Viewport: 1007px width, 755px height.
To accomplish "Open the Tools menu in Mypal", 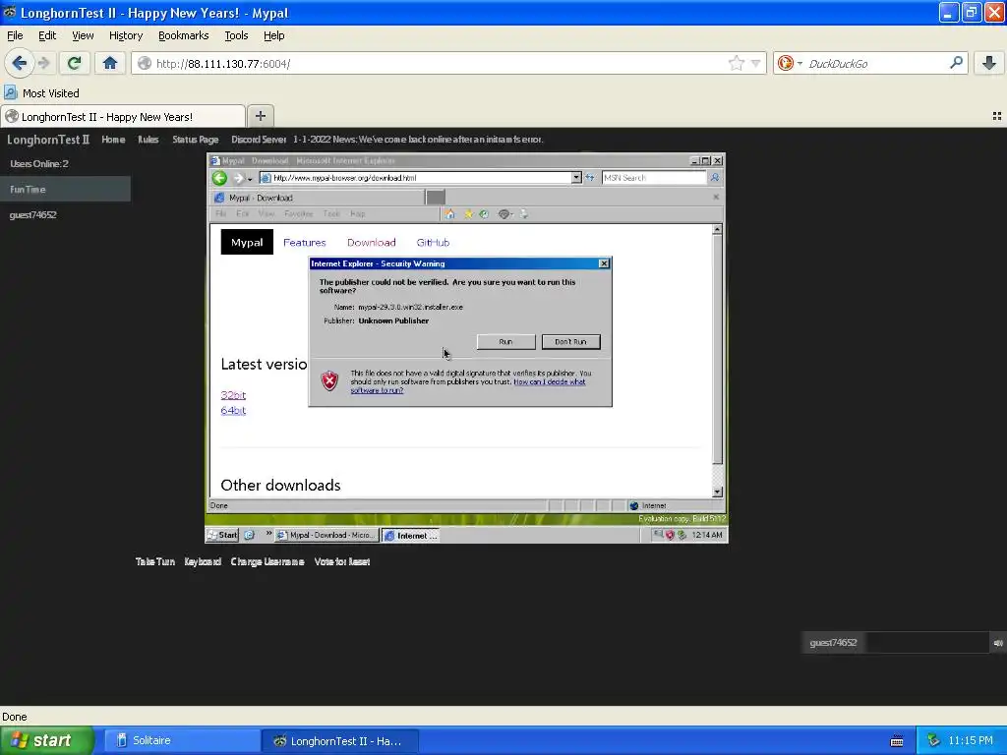I will click(236, 35).
